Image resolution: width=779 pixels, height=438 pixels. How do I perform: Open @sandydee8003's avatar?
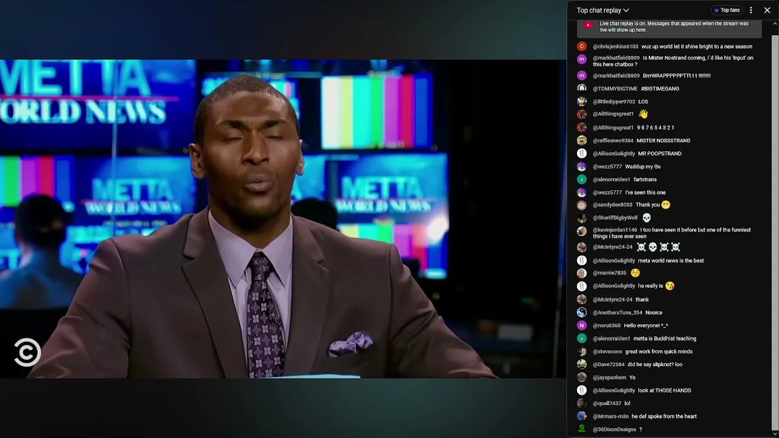click(x=582, y=205)
